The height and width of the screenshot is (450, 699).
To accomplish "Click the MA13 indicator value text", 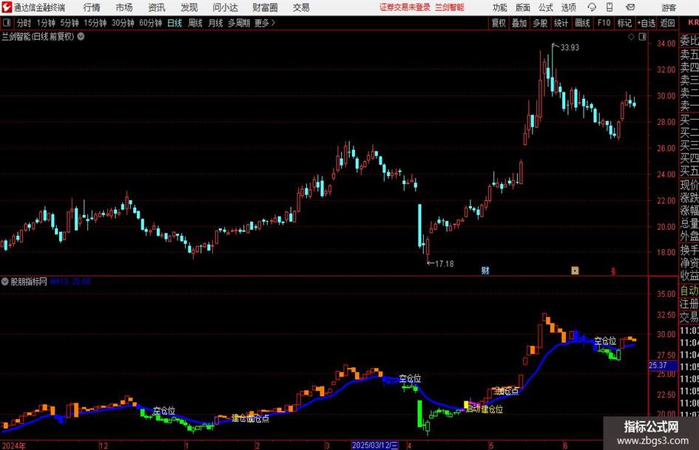I will (70, 281).
